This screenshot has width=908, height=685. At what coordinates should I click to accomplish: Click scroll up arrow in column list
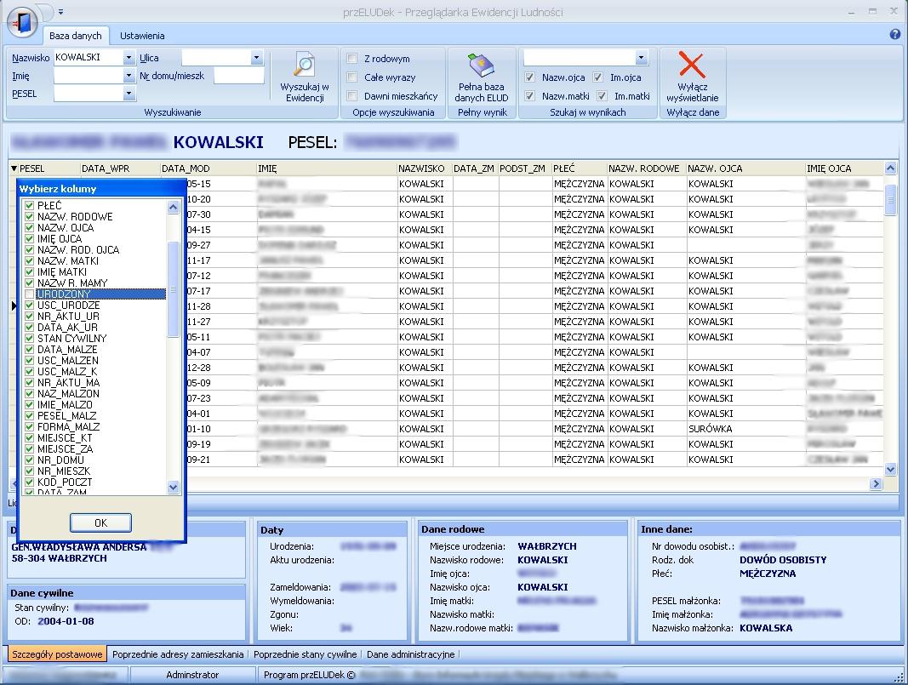[x=173, y=208]
